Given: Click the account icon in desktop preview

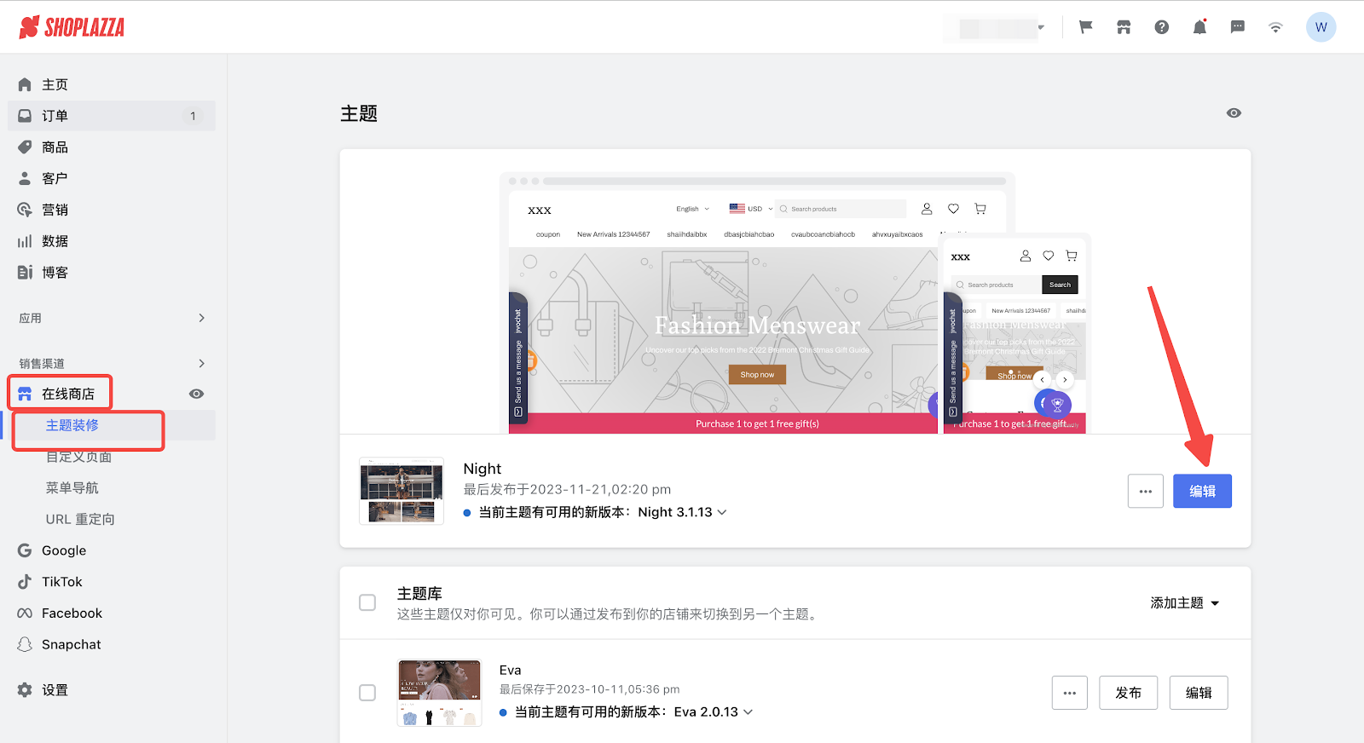Looking at the screenshot, I should 927,209.
